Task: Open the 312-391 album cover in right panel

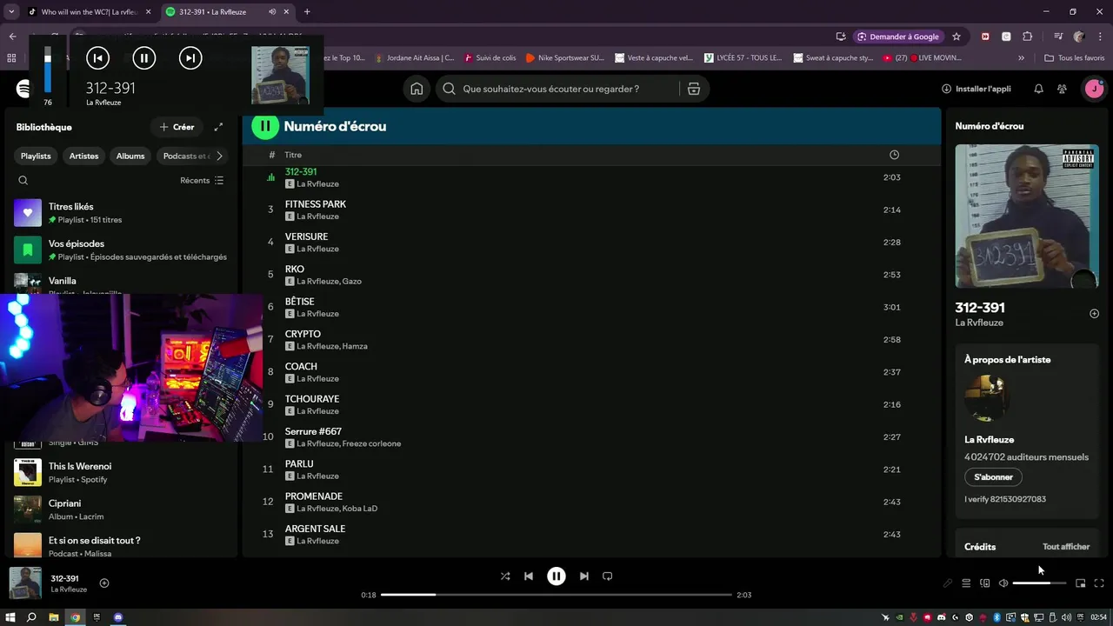Action: coord(1027,216)
